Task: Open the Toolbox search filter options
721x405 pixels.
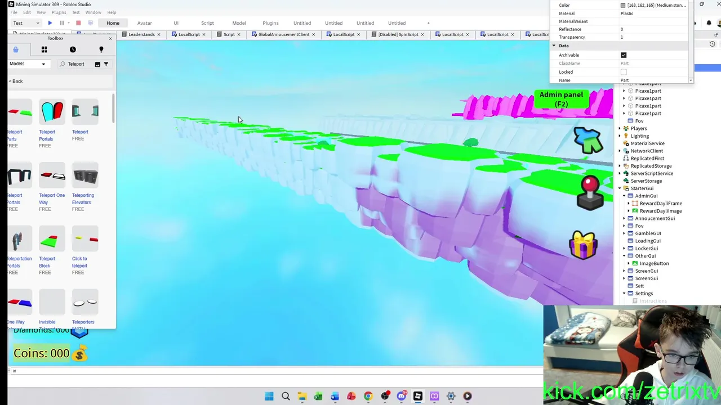Action: pos(106,64)
